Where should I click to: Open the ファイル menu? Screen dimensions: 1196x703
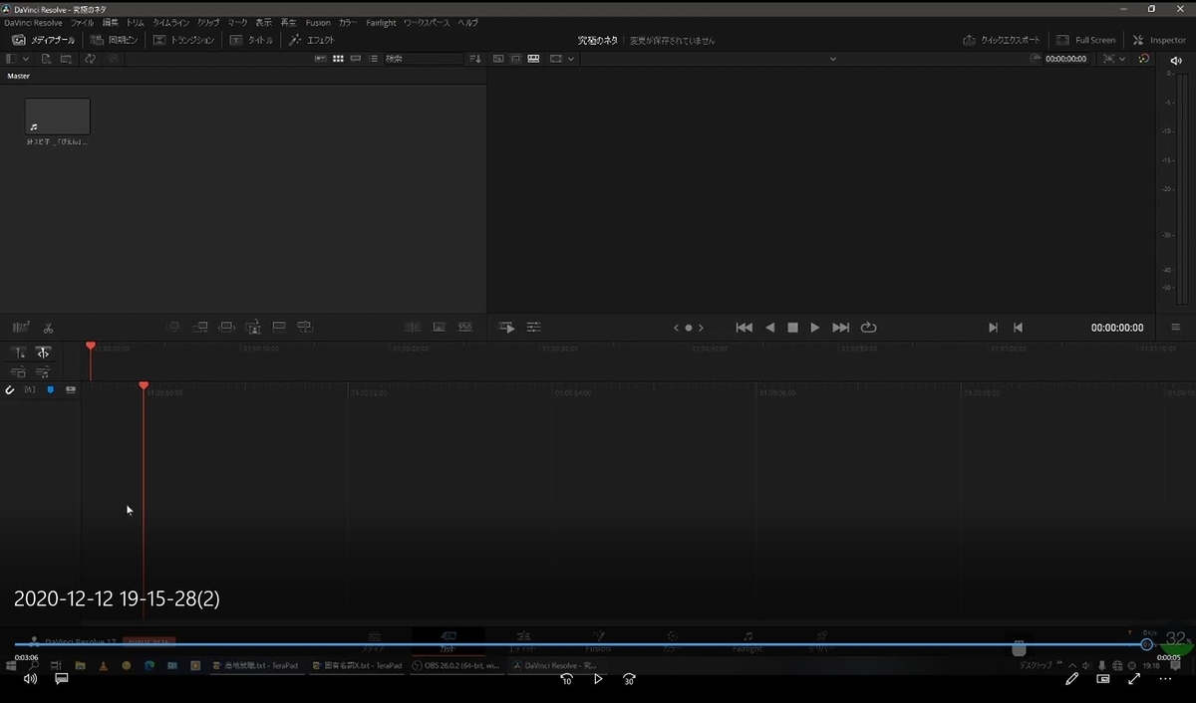[82, 22]
